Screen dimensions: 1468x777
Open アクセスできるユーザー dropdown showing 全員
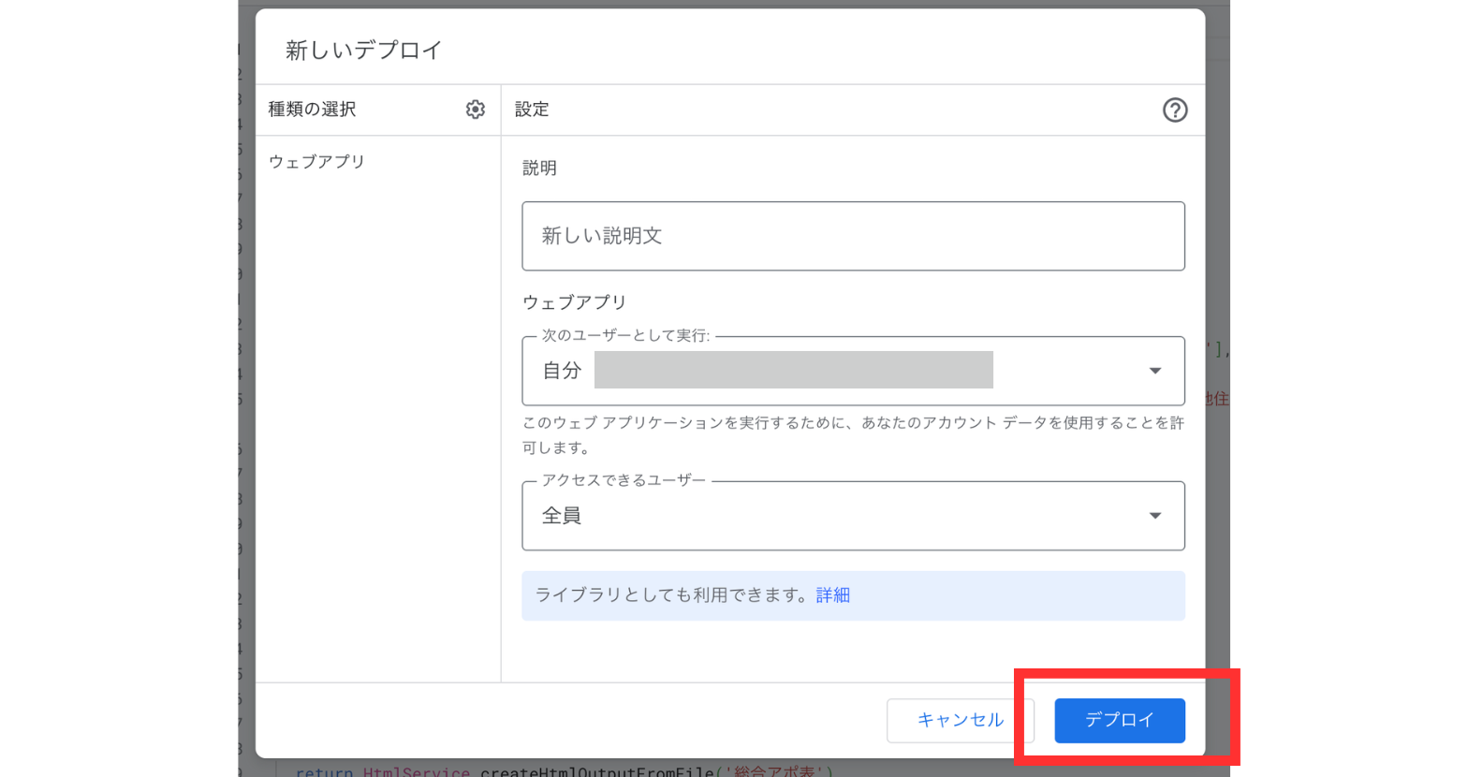click(853, 516)
